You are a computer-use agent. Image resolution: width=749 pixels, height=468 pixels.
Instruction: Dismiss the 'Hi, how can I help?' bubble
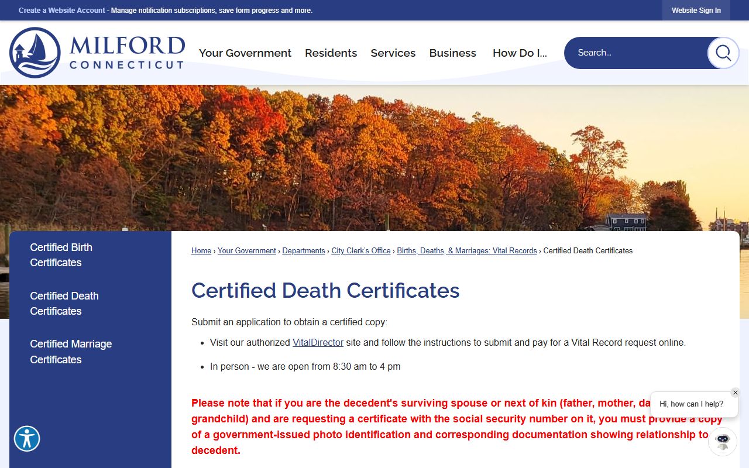click(x=736, y=393)
